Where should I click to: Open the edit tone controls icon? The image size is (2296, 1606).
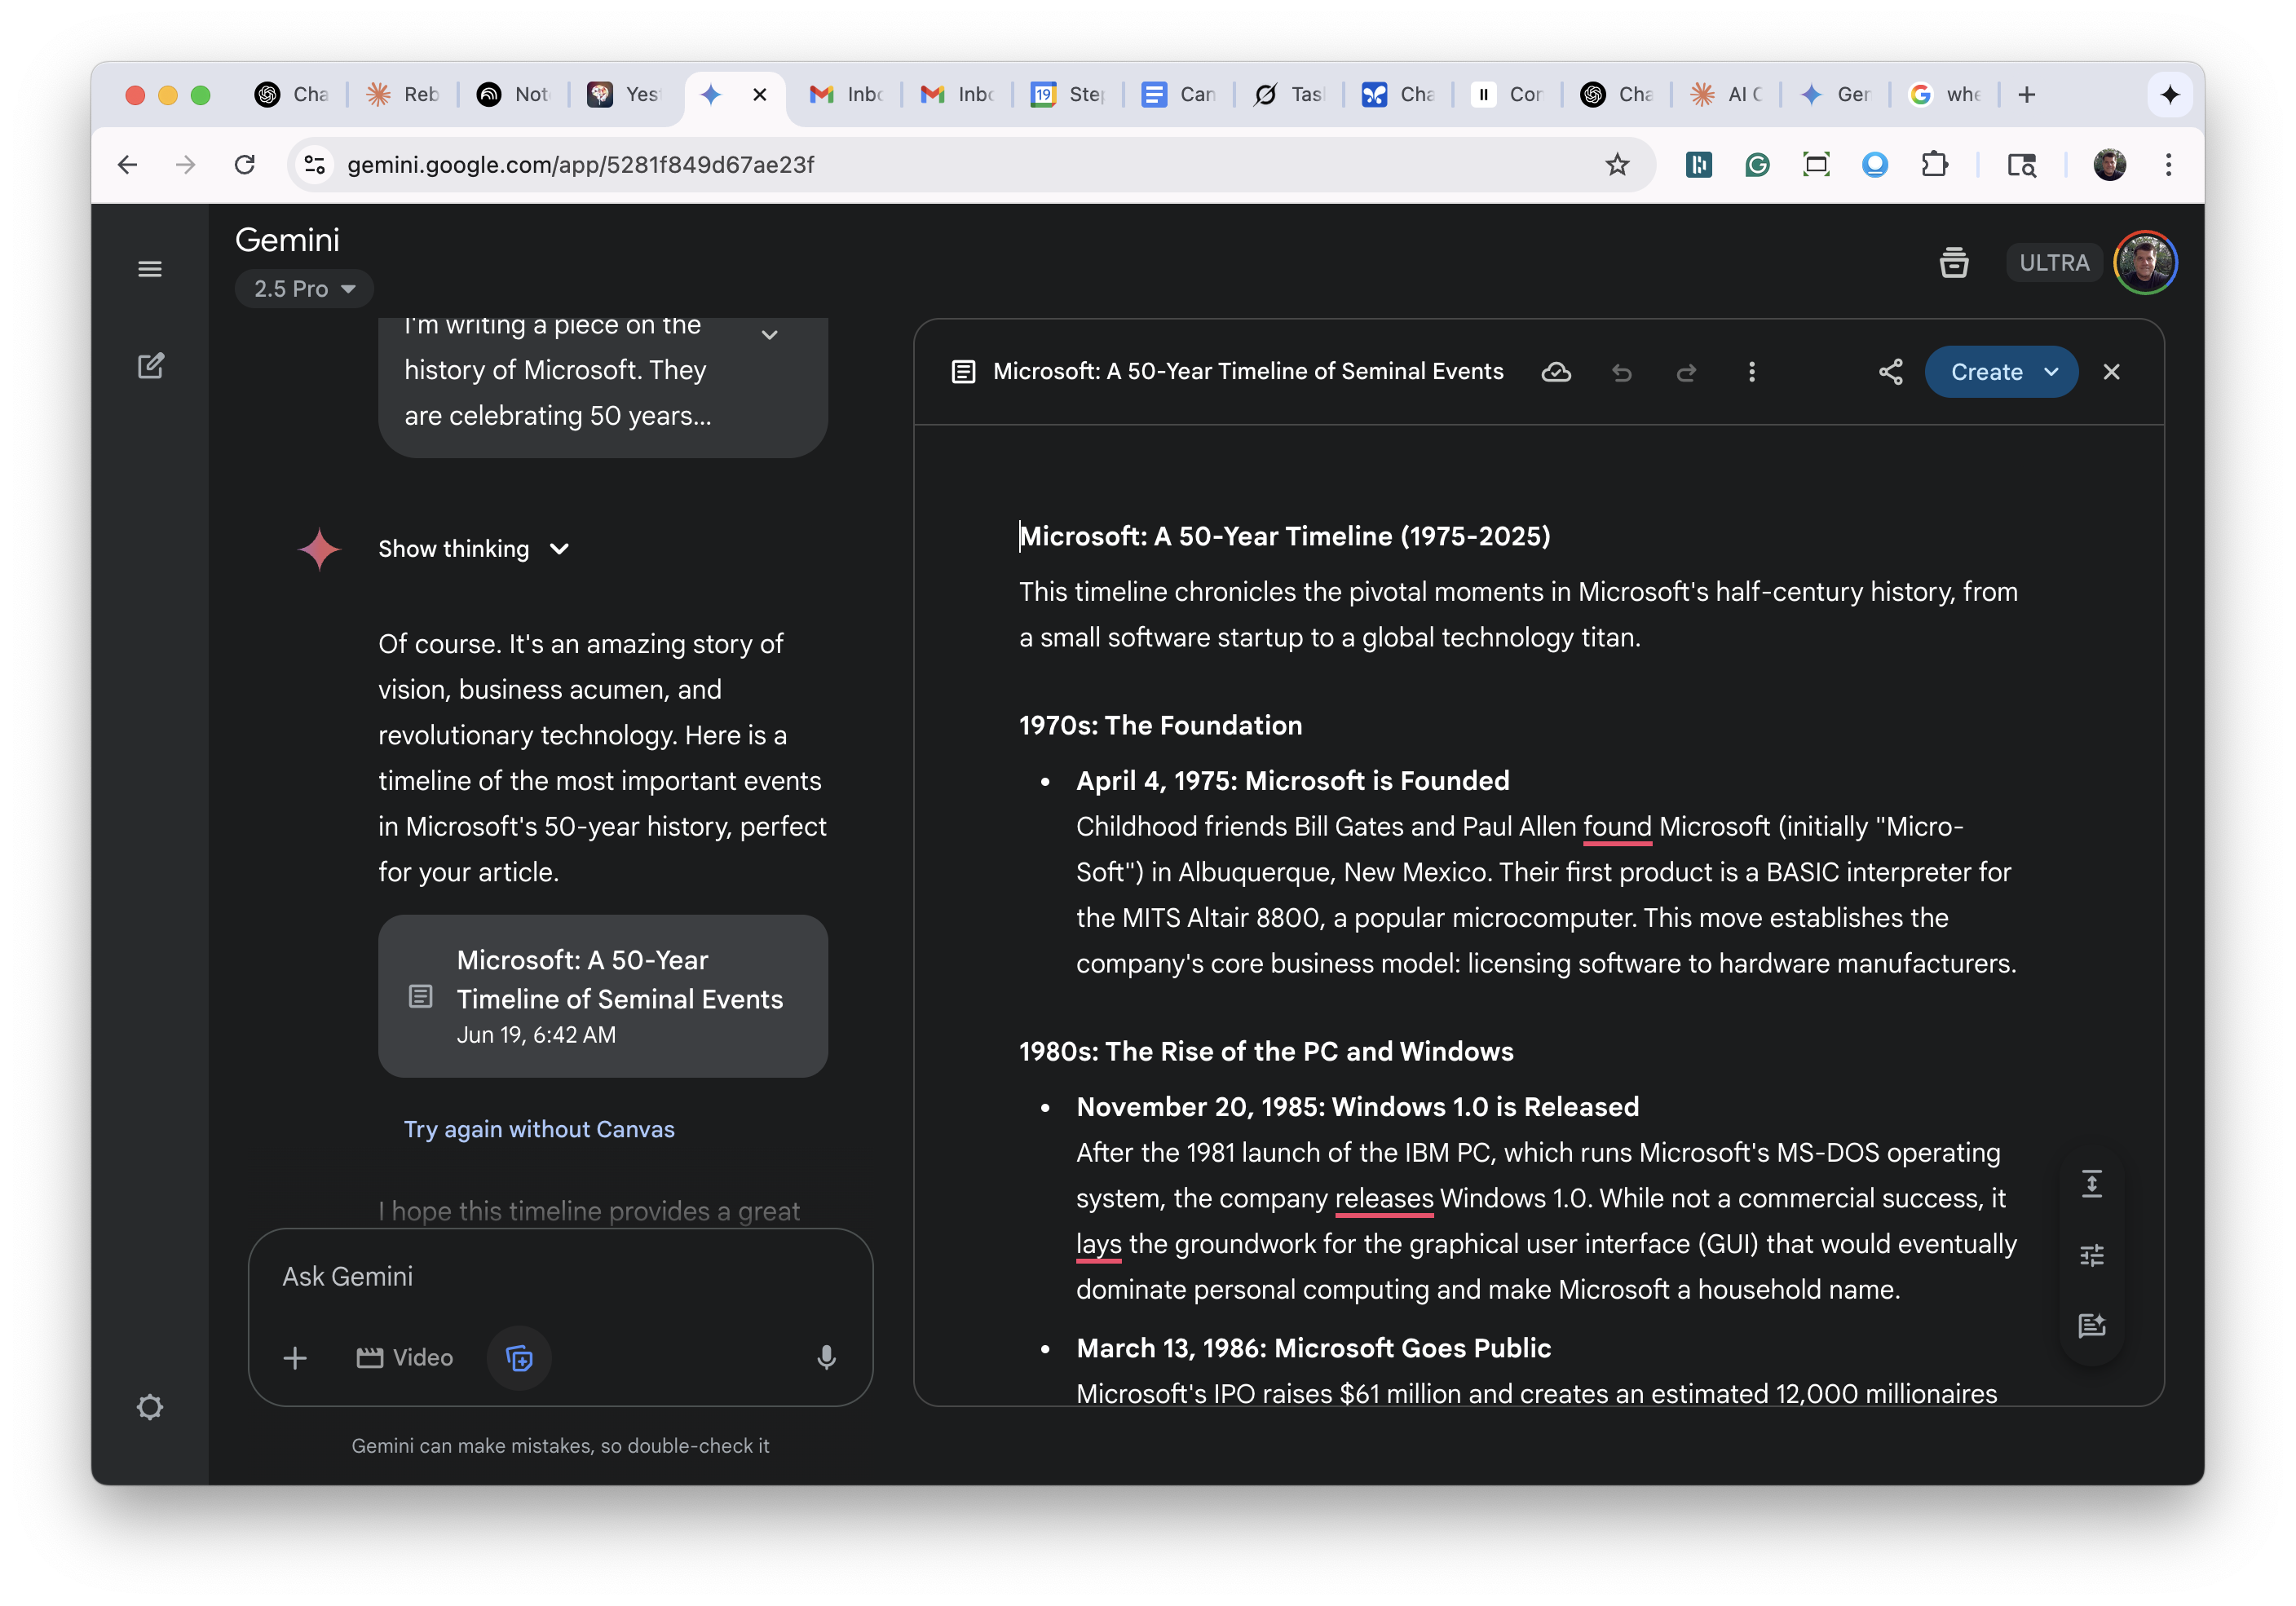[x=2092, y=1255]
